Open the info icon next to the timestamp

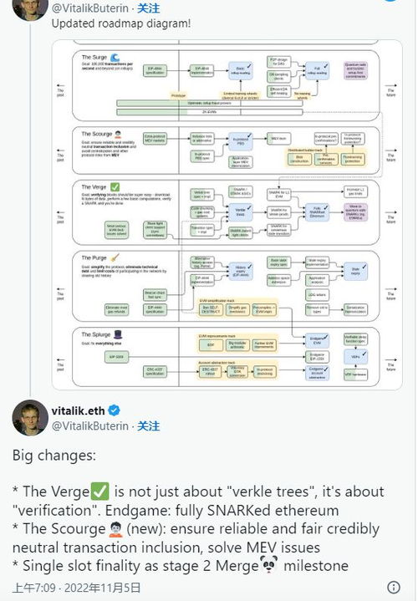394,587
